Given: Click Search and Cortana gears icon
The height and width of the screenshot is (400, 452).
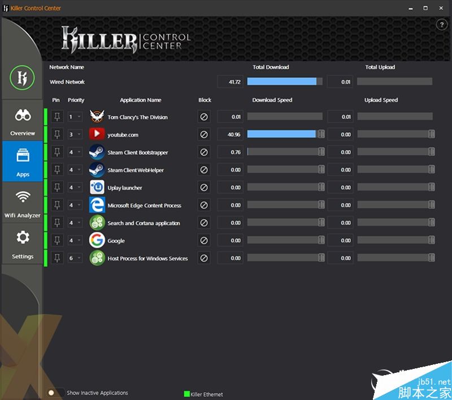Looking at the screenshot, I should pyautogui.click(x=97, y=223).
